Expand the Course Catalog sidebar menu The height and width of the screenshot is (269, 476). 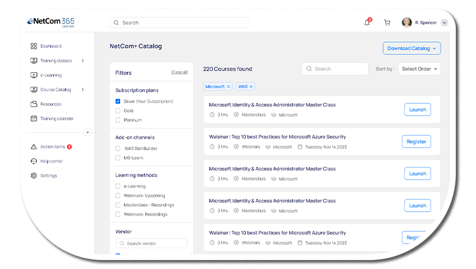[x=83, y=90]
